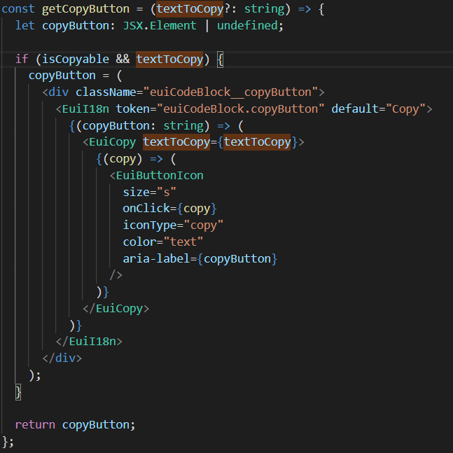Screen dimensions: 453x453
Task: Click the iconType="copy" prop
Action: [173, 225]
